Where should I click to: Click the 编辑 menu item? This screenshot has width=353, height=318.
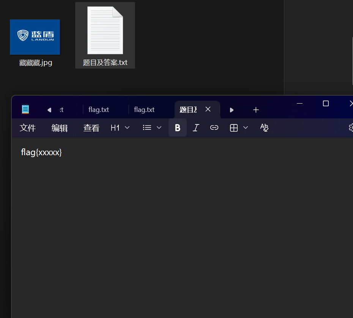(59, 128)
